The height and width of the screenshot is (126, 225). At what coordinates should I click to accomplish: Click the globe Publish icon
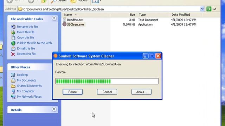[x=13, y=43]
